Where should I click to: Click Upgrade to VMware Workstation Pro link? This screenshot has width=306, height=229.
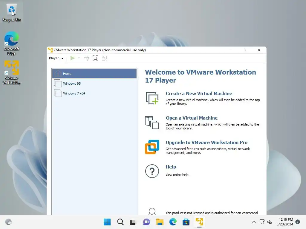(206, 142)
